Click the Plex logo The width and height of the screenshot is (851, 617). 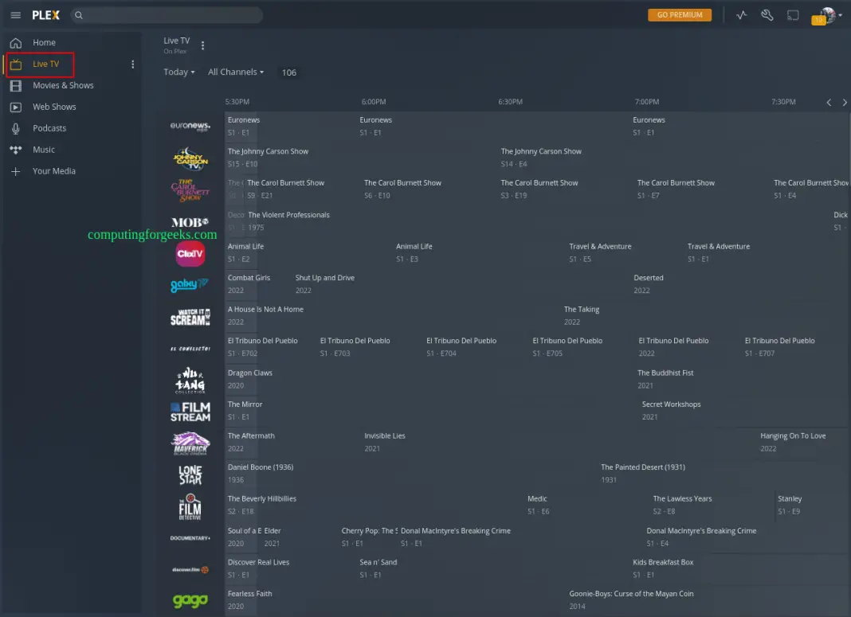click(x=46, y=14)
